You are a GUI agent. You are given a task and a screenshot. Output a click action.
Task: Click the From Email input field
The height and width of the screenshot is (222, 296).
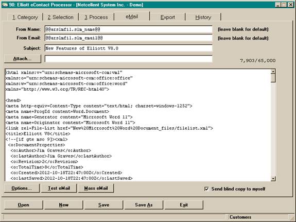pyautogui.click(x=129, y=38)
